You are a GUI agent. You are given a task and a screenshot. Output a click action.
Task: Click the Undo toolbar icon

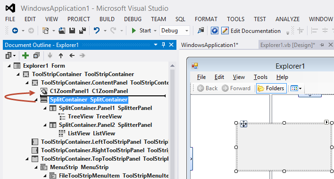pos(97,31)
